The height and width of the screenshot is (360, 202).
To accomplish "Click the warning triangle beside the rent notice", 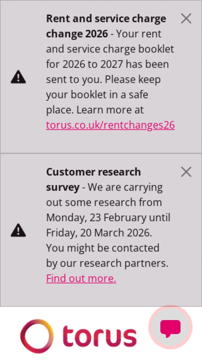I will coord(18,77).
